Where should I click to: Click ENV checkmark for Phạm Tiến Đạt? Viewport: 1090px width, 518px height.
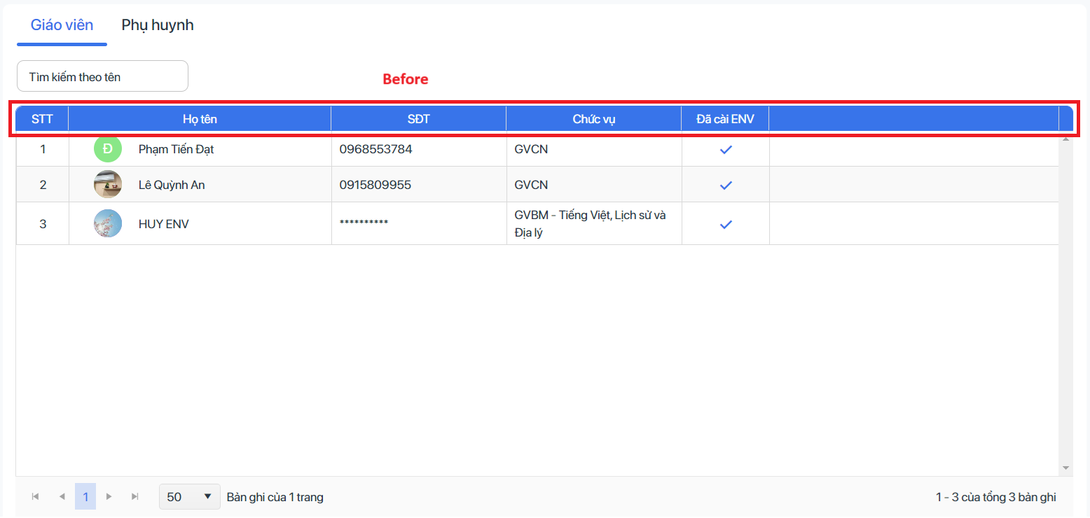point(726,149)
